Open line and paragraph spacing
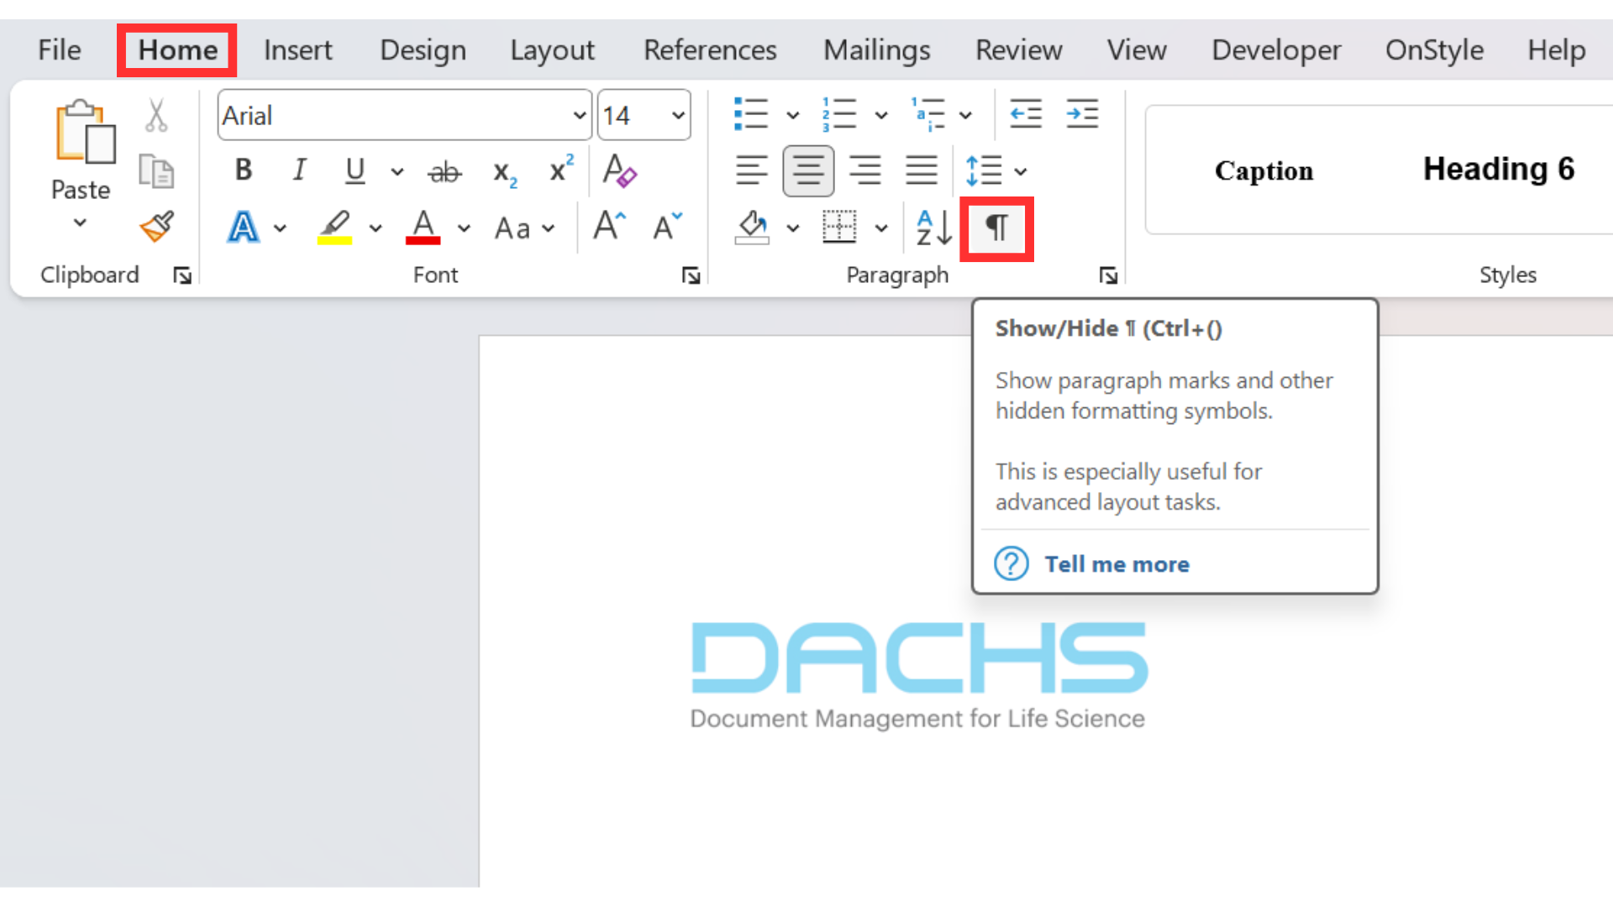Screen dimensions: 1613x907 (x=983, y=171)
